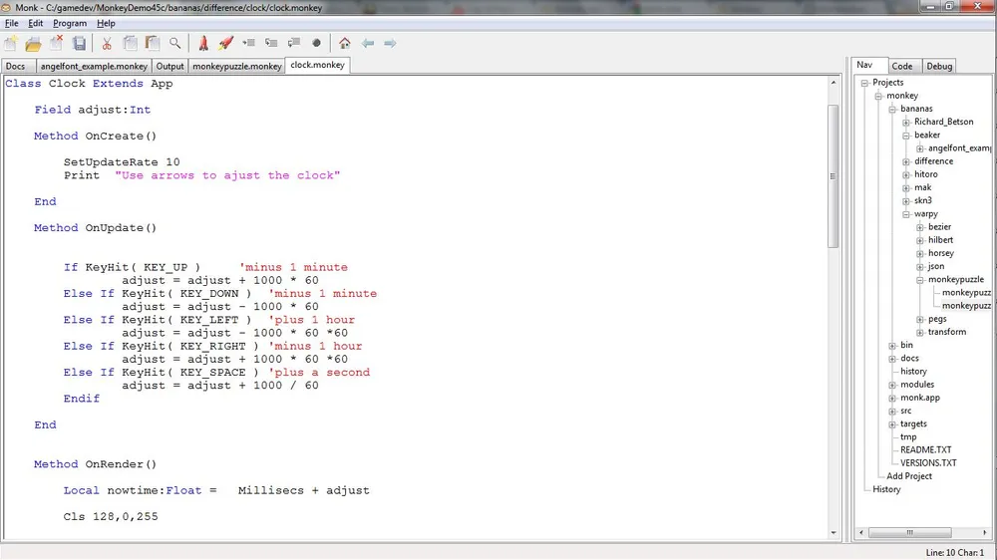Viewport: 997px width, 560px height.
Task: Go to the Home page icon
Action: click(x=344, y=44)
